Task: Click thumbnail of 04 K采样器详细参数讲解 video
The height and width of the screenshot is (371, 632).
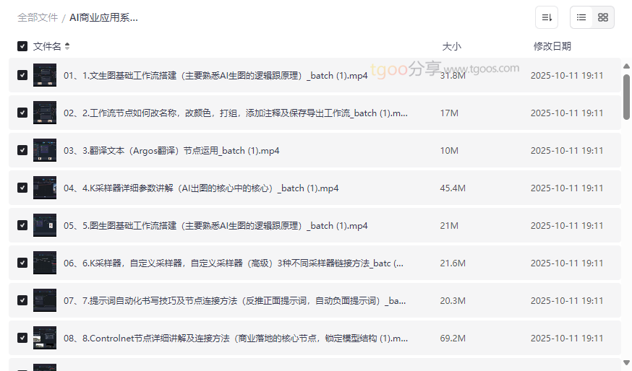Action: click(x=45, y=188)
